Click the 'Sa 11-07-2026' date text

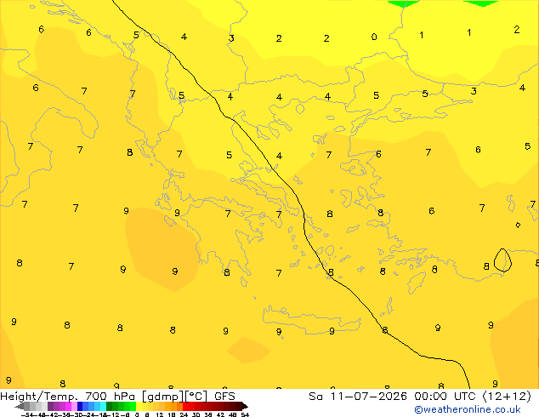tap(358, 397)
